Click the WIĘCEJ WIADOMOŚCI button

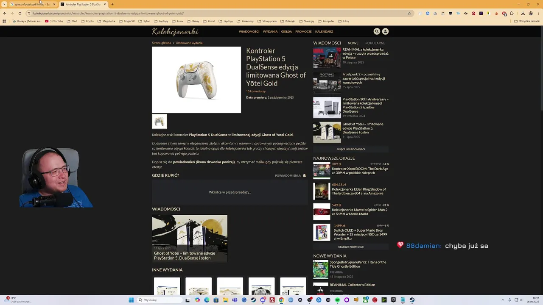[351, 149]
